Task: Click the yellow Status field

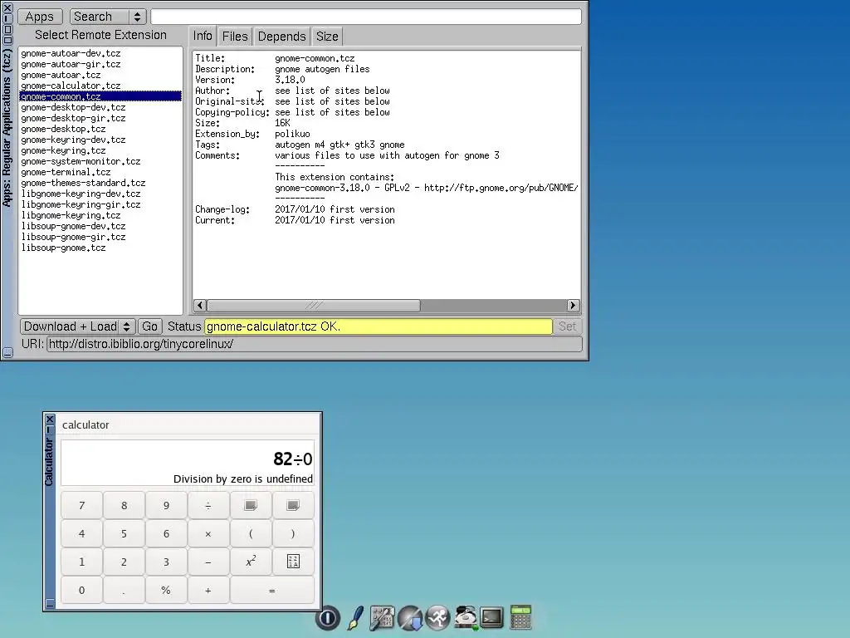Action: [x=379, y=326]
